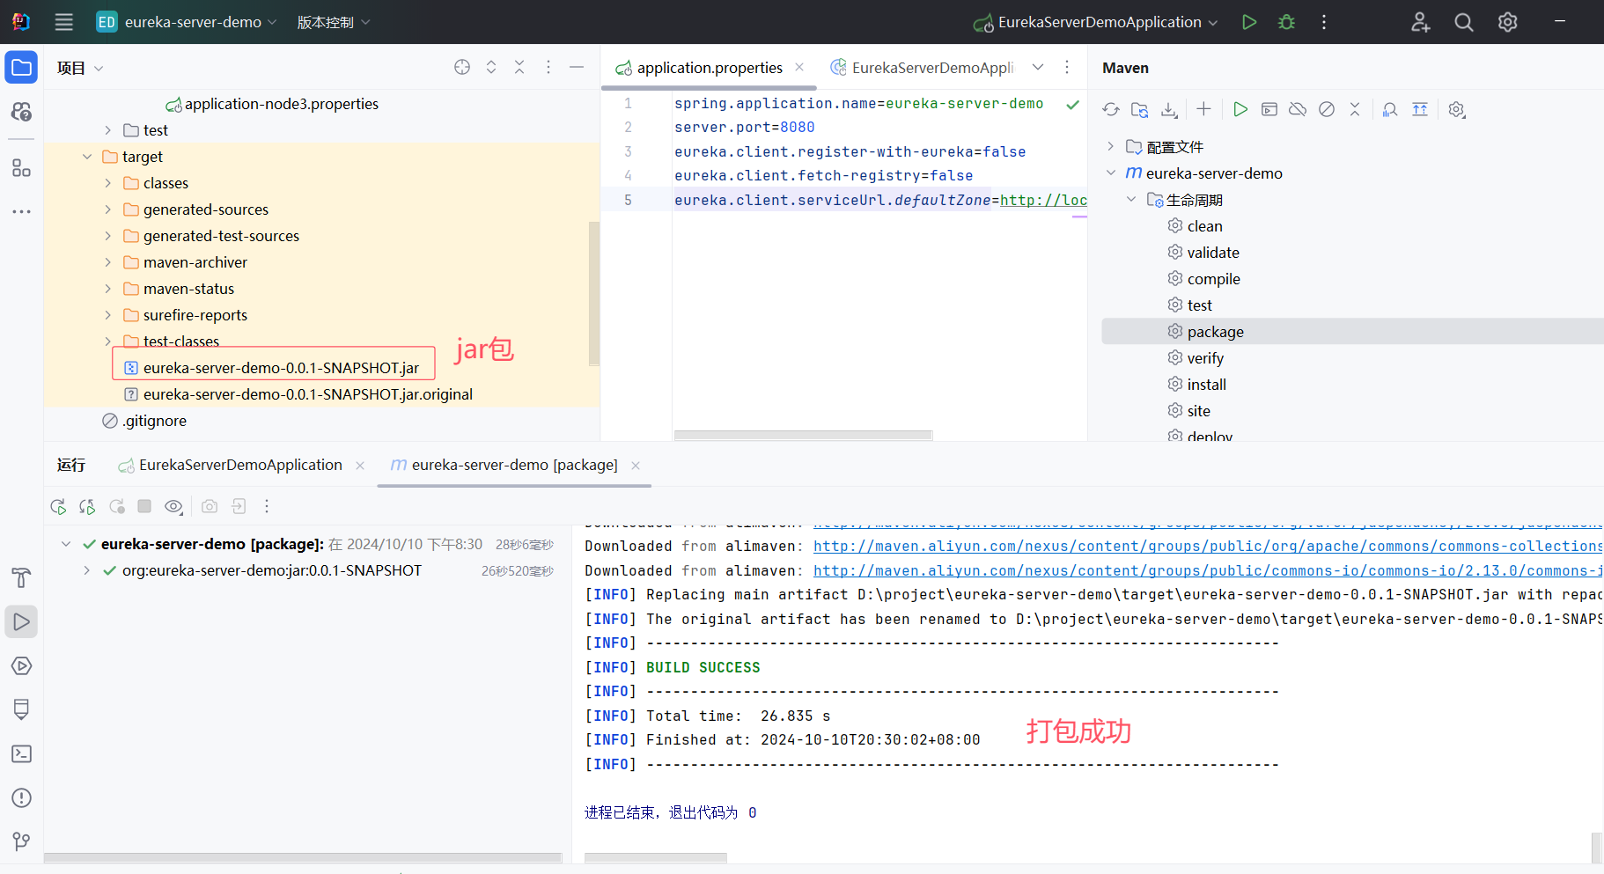Download sources Maven toolbar icon
The image size is (1604, 874).
[x=1169, y=109]
